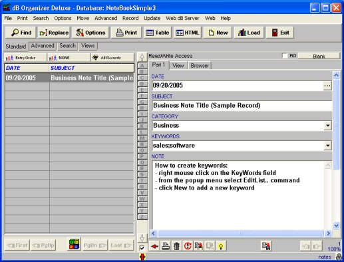Open the Record menu
344x262 pixels.
pyautogui.click(x=130, y=18)
